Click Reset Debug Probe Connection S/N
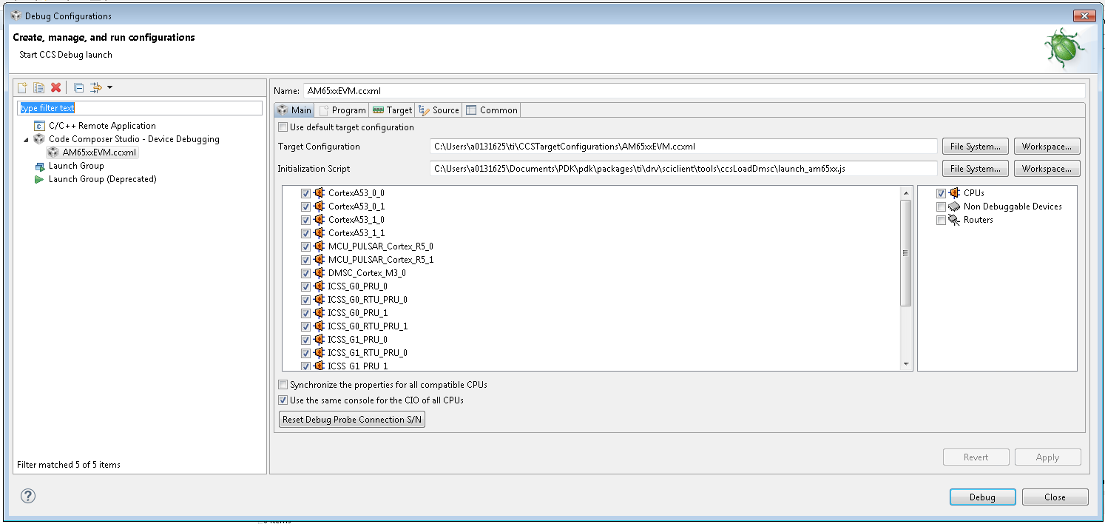 [x=352, y=420]
